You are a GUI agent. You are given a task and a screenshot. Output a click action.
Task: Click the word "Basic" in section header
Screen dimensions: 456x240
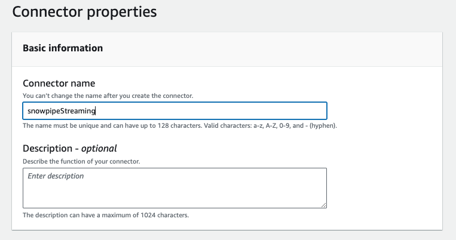click(35, 48)
